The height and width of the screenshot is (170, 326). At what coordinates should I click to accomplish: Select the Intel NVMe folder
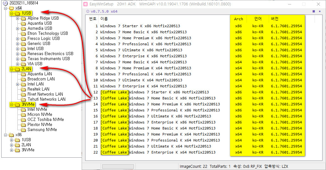pyautogui.click(x=37, y=110)
